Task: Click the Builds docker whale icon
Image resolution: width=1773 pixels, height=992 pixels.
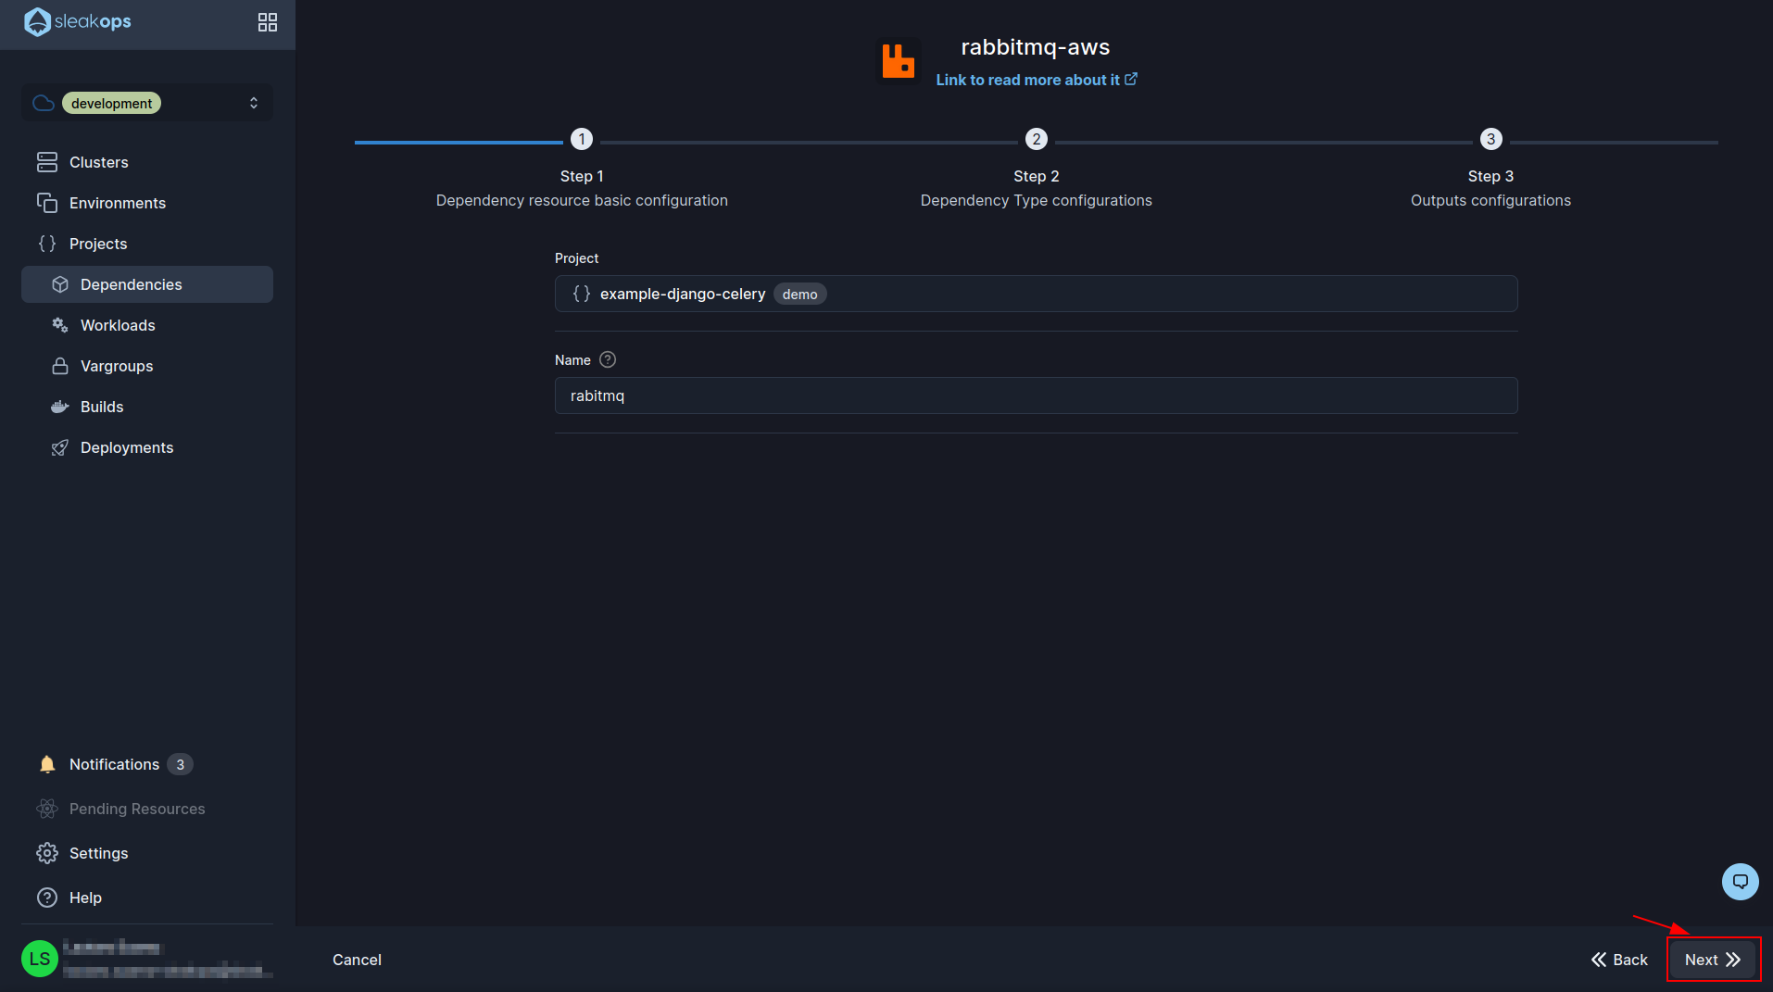Action: point(60,407)
